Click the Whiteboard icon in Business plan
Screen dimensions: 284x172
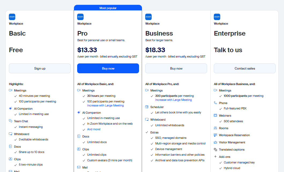147,119
